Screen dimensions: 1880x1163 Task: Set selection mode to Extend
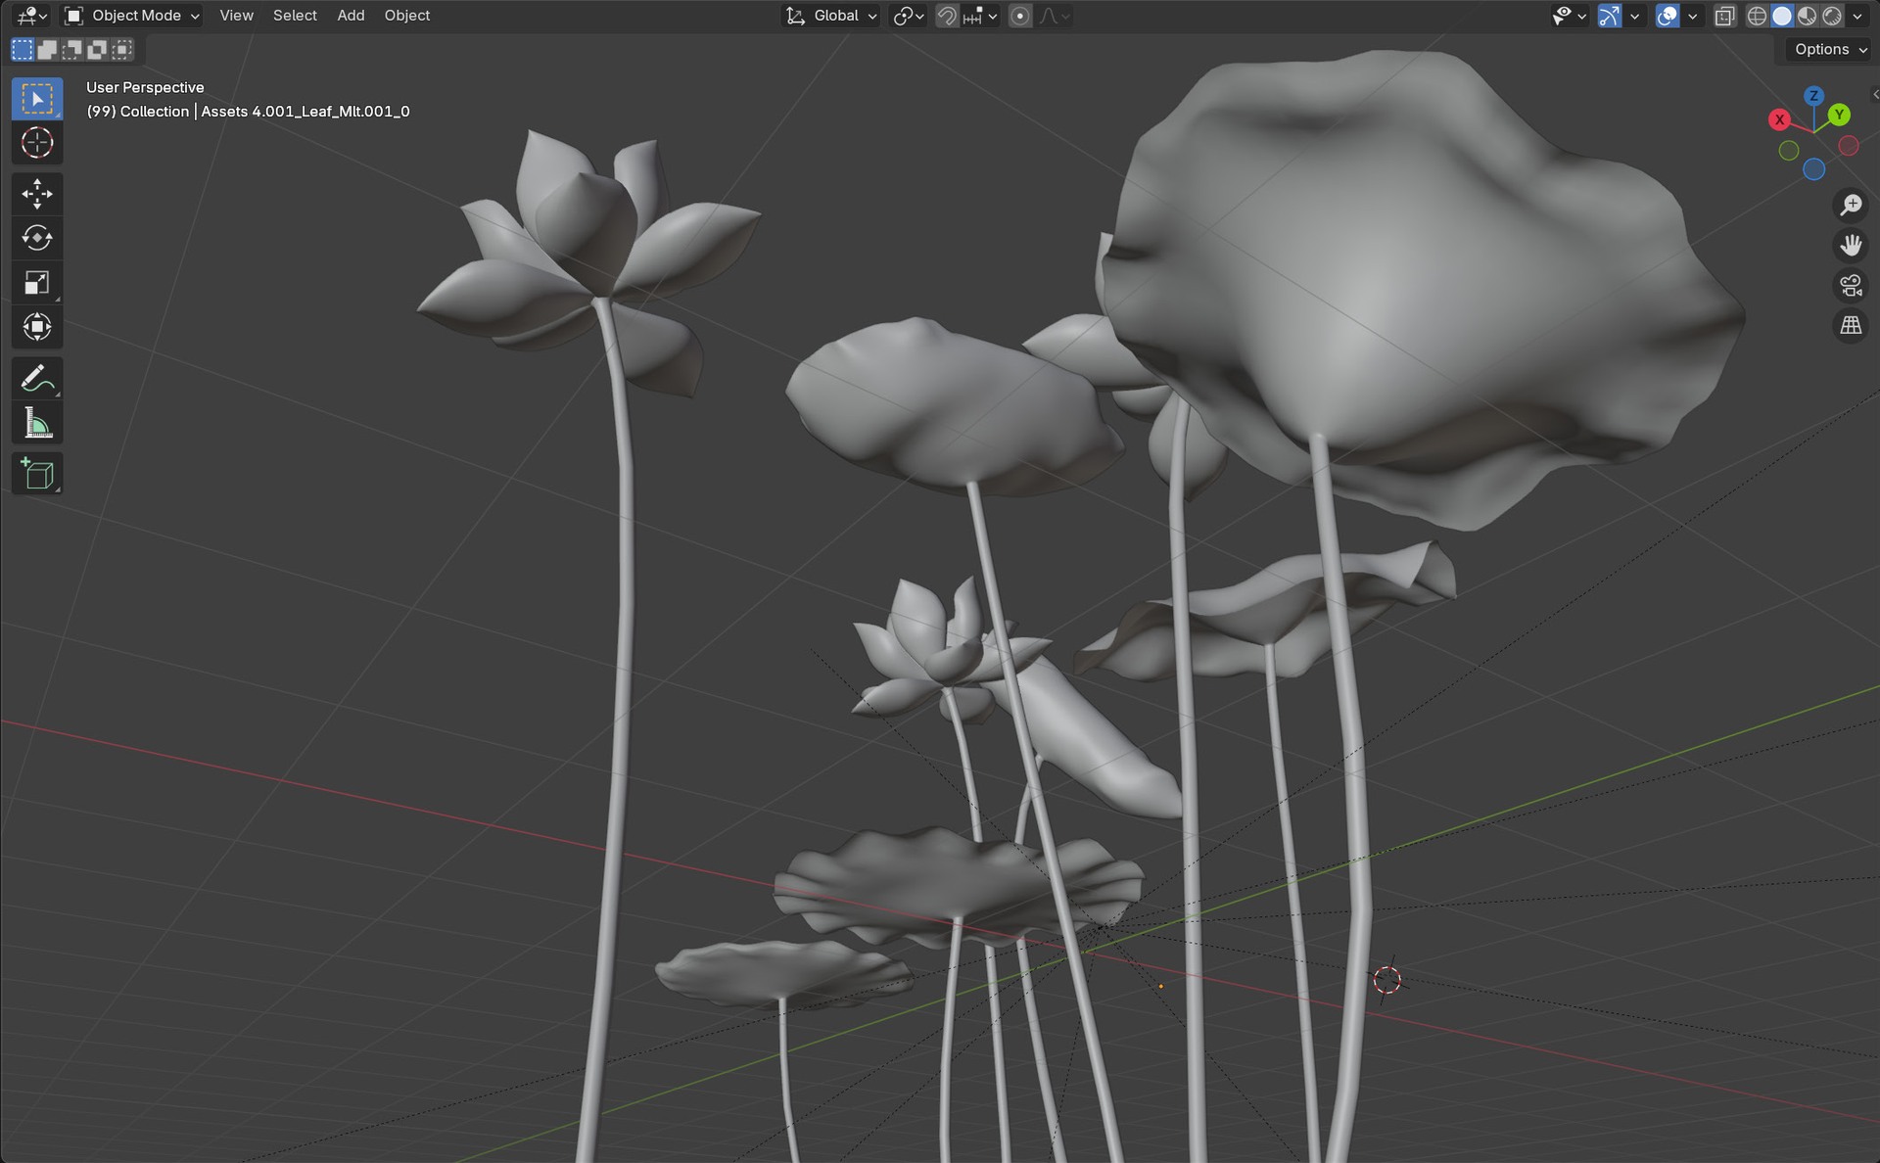tap(47, 49)
